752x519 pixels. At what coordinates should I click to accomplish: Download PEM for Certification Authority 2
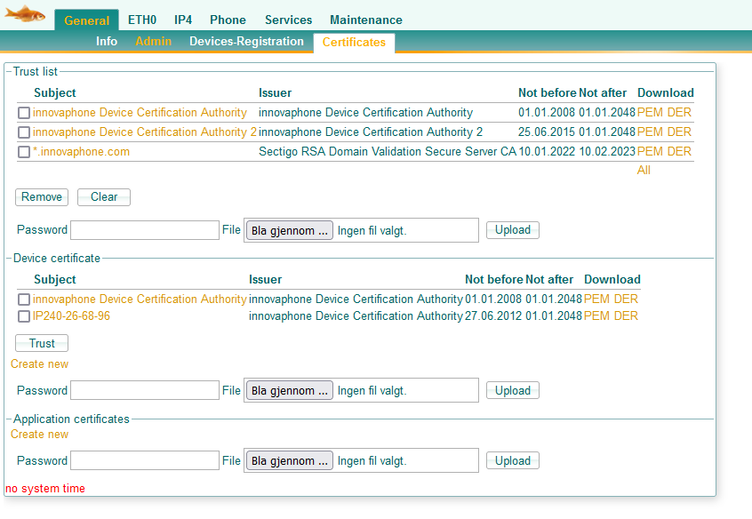click(650, 132)
